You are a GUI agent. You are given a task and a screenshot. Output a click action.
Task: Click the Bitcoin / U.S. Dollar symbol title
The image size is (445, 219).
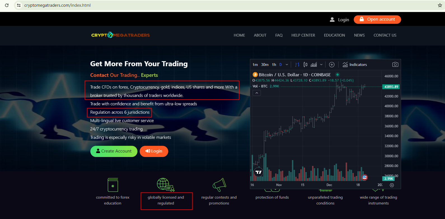295,75
